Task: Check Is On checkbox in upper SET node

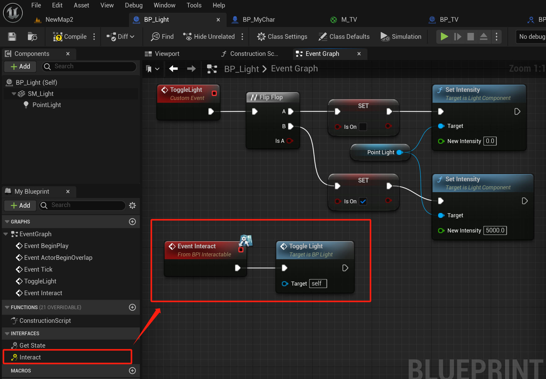Action: (x=363, y=127)
